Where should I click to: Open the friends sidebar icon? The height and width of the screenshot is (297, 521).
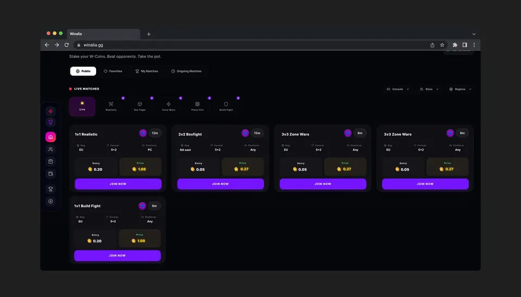(x=50, y=150)
